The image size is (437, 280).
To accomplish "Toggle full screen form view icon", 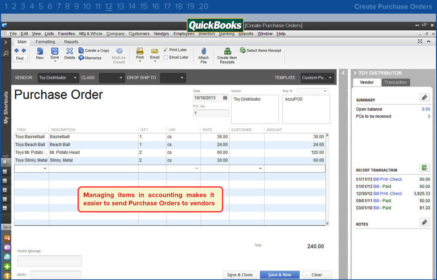I will click(x=420, y=41).
